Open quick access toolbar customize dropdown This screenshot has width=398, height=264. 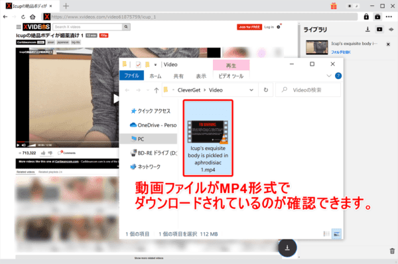point(155,65)
